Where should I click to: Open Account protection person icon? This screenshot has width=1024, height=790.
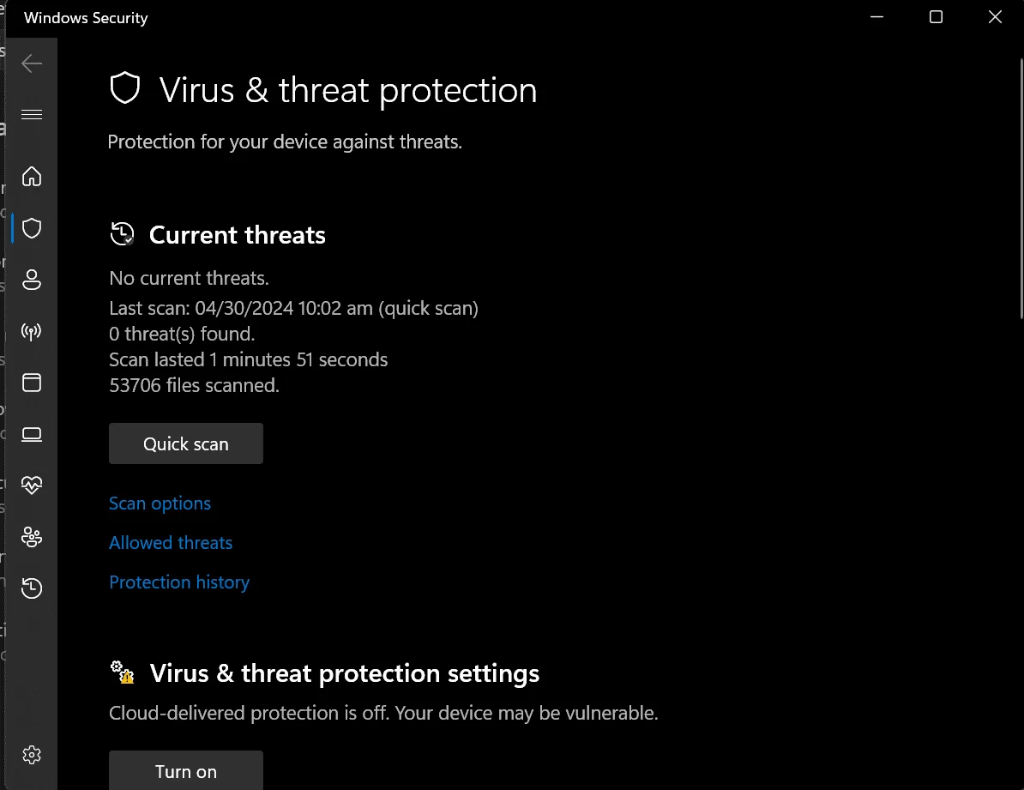tap(32, 280)
